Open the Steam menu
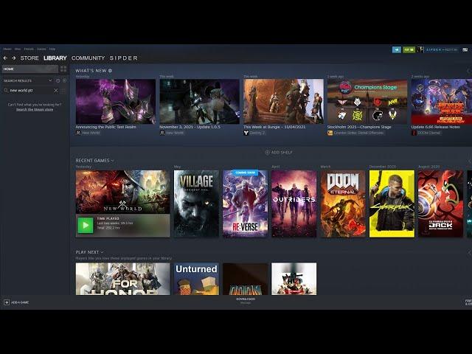Viewport: 472px width, 354px height. tap(7, 49)
